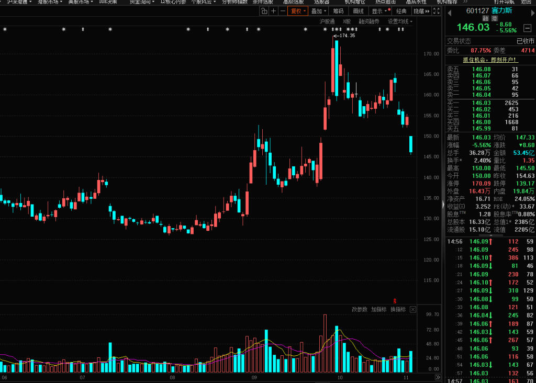Open the 叠加 dropdown
The height and width of the screenshot is (383, 536).
pos(318,11)
